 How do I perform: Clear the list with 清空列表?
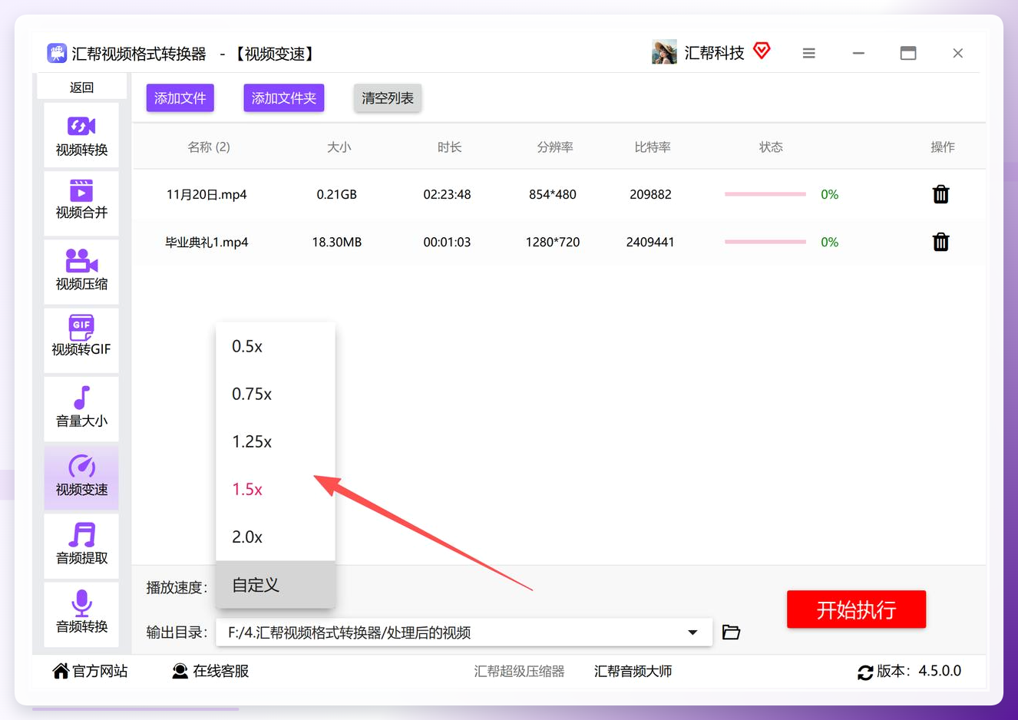388,98
